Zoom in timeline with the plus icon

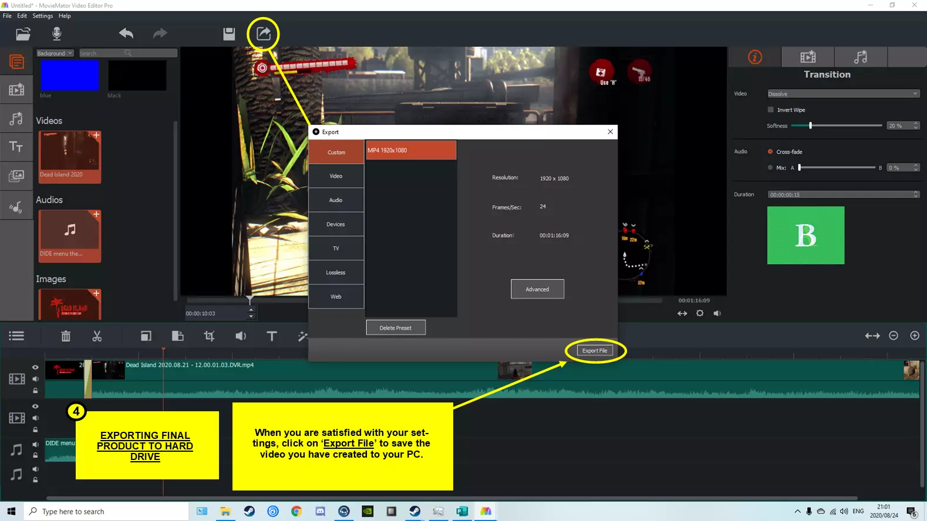(x=915, y=336)
